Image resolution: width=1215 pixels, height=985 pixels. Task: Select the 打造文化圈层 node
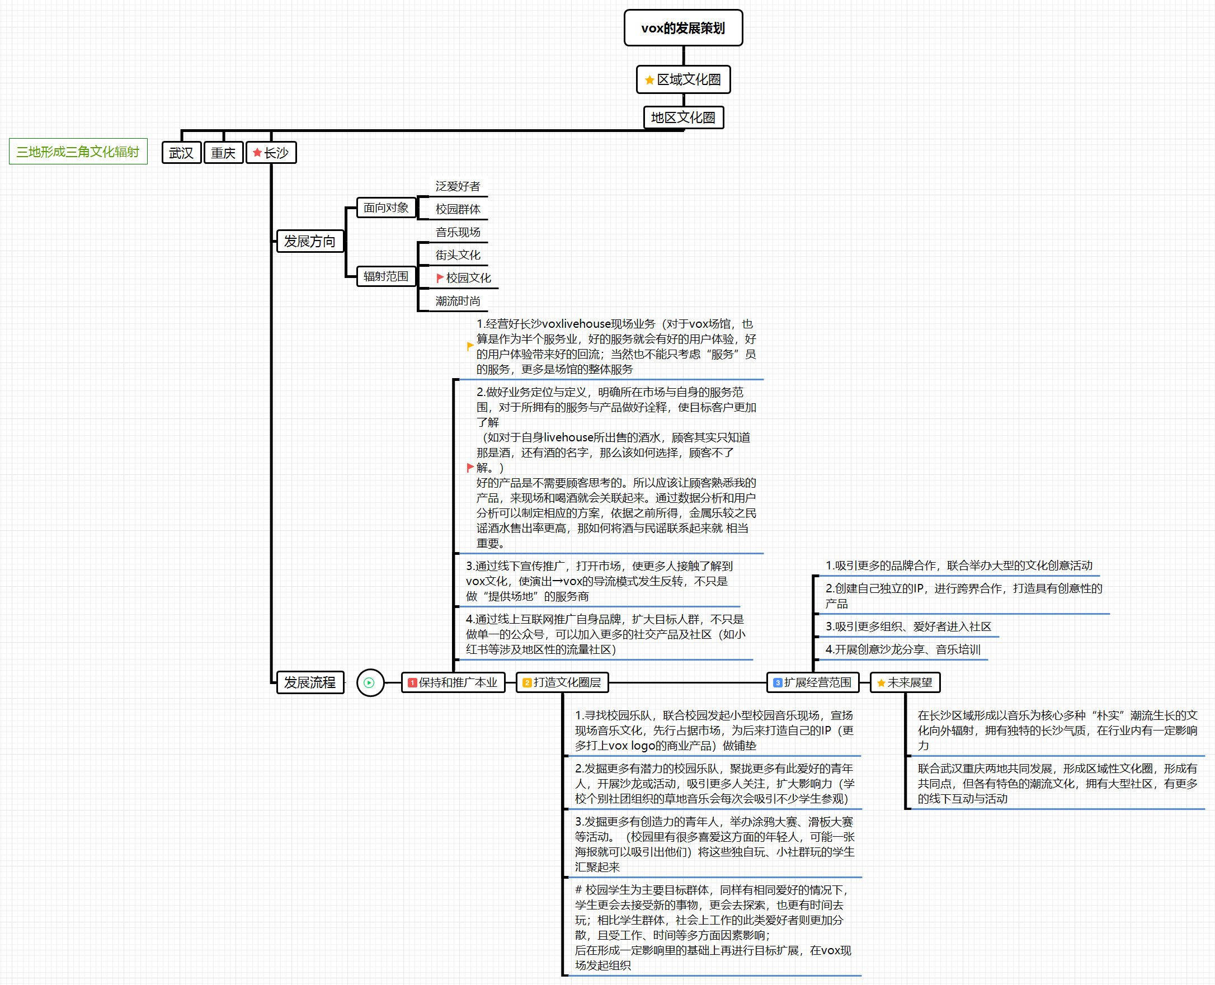coord(562,682)
